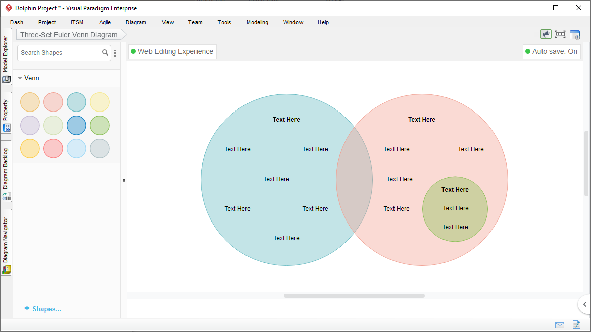Open the shape palette options menu
The image size is (591, 332).
click(115, 53)
